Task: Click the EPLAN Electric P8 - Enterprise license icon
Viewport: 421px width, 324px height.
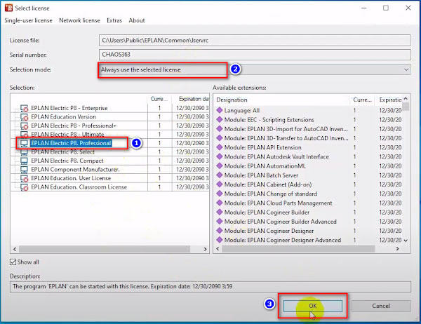Action: [x=25, y=108]
